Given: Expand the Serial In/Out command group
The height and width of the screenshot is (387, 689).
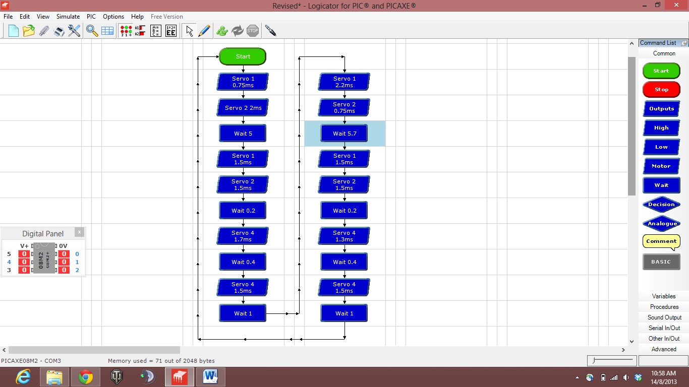Looking at the screenshot, I should coord(663,328).
